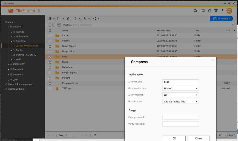Click the search magnifier icon
Image resolution: width=238 pixels, height=141 pixels.
tap(196, 11)
